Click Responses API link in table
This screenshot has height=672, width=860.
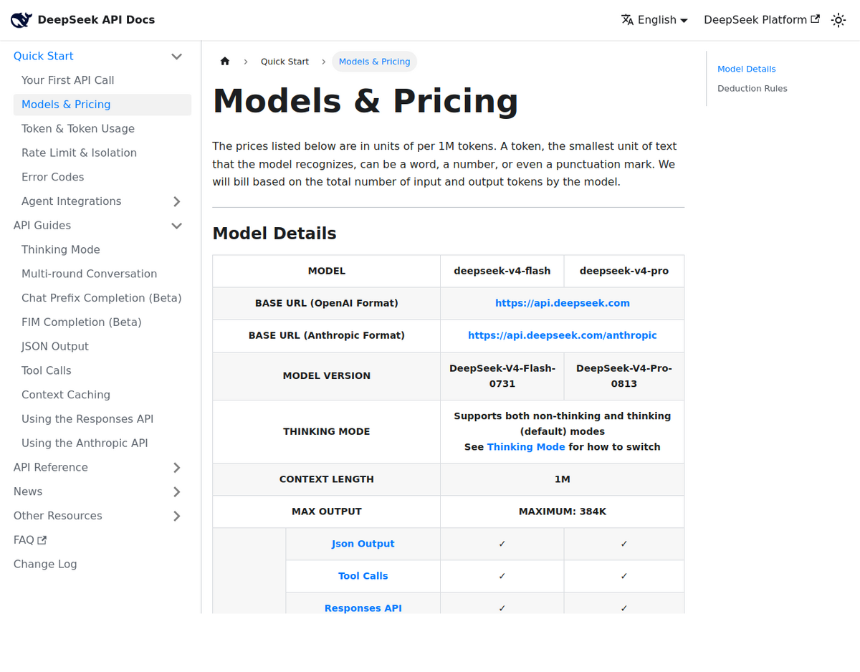363,608
